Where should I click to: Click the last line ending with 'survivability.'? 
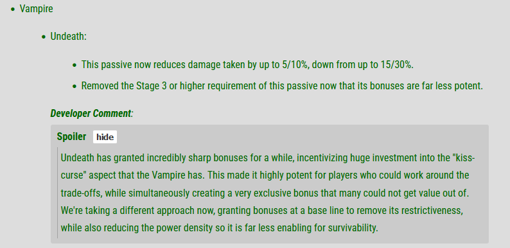(220, 228)
